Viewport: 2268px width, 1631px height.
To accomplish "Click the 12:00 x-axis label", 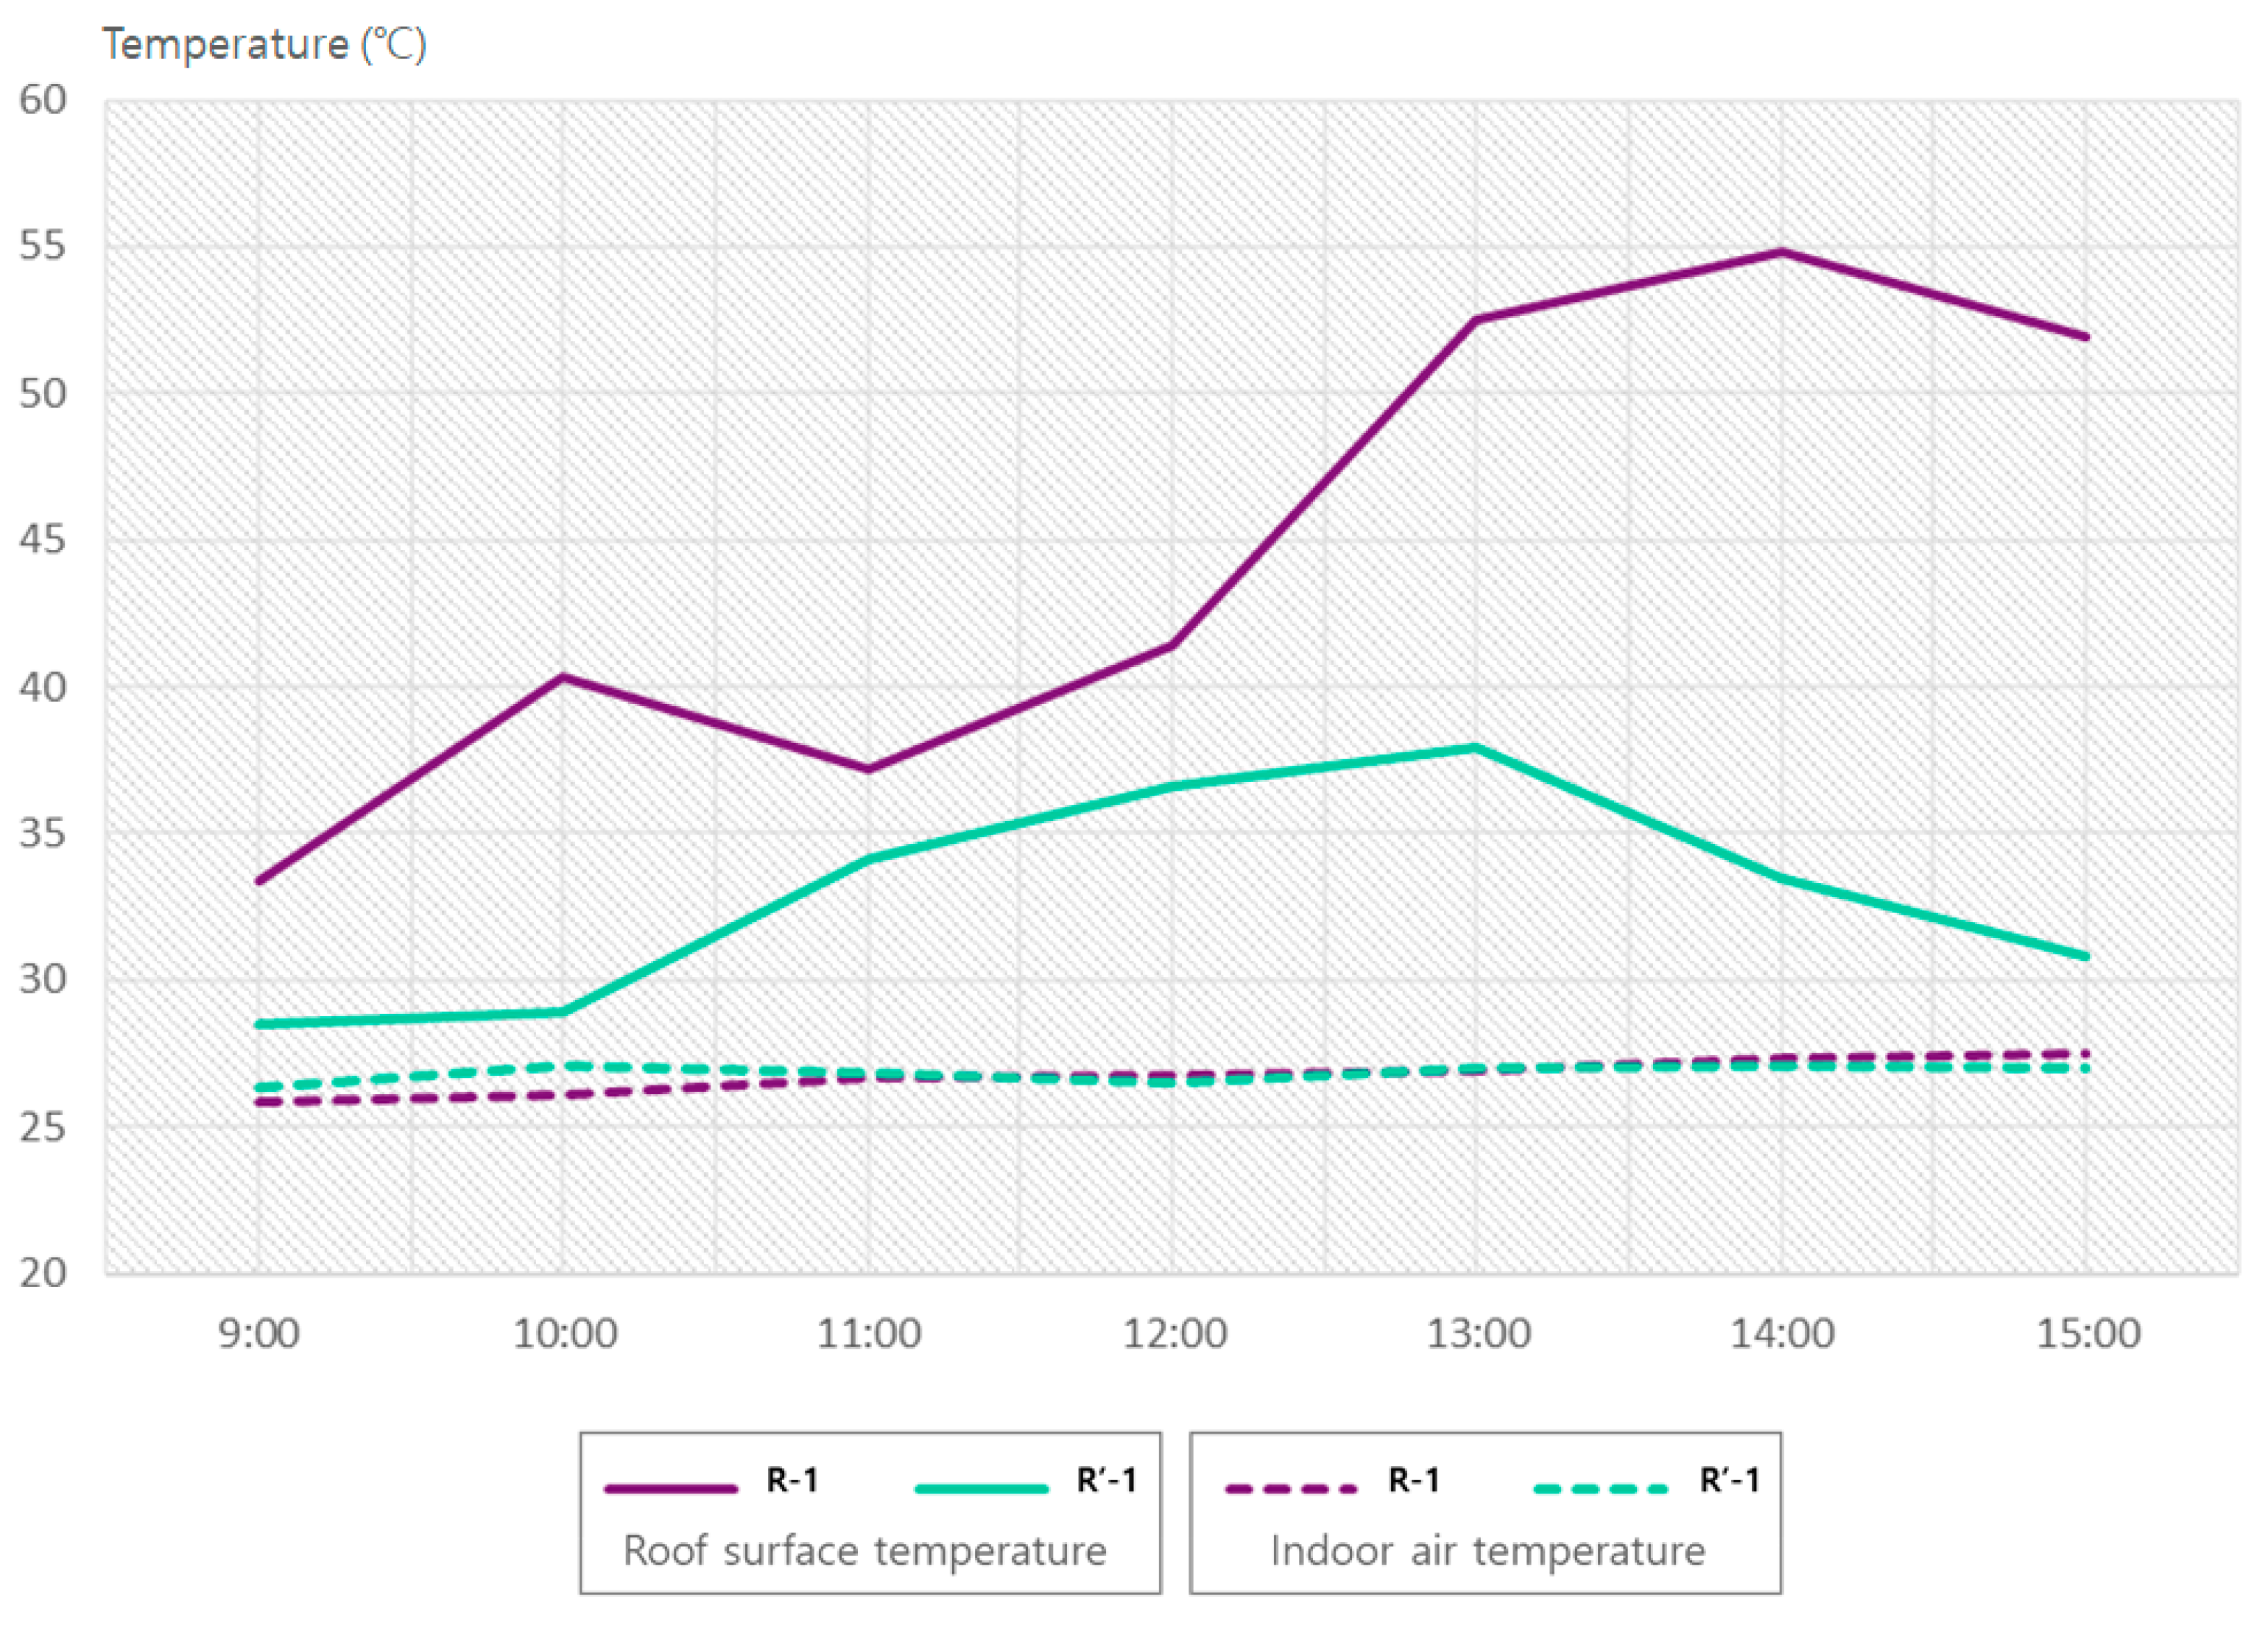I will pyautogui.click(x=1174, y=1333).
